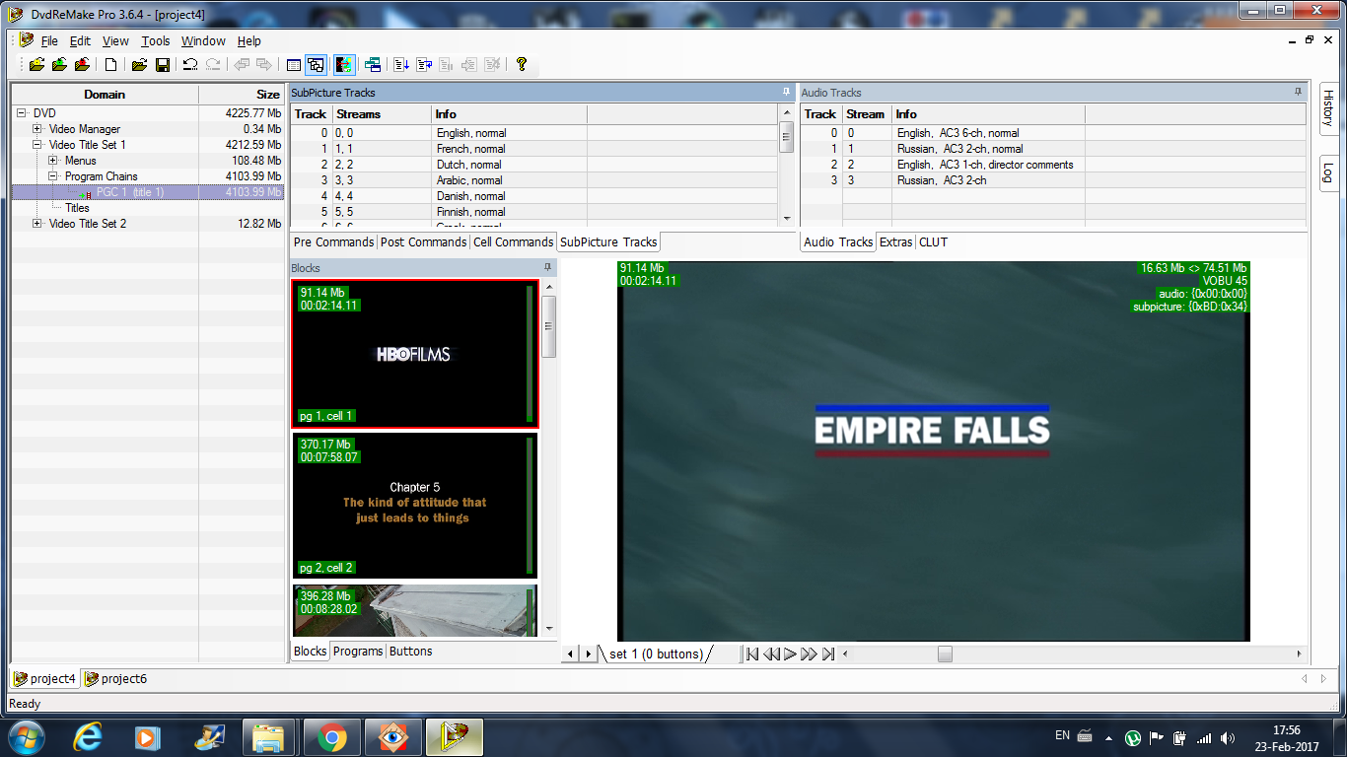This screenshot has width=1347, height=757.
Task: Select the HBO Films cell 1 thumbnail
Action: tap(415, 354)
